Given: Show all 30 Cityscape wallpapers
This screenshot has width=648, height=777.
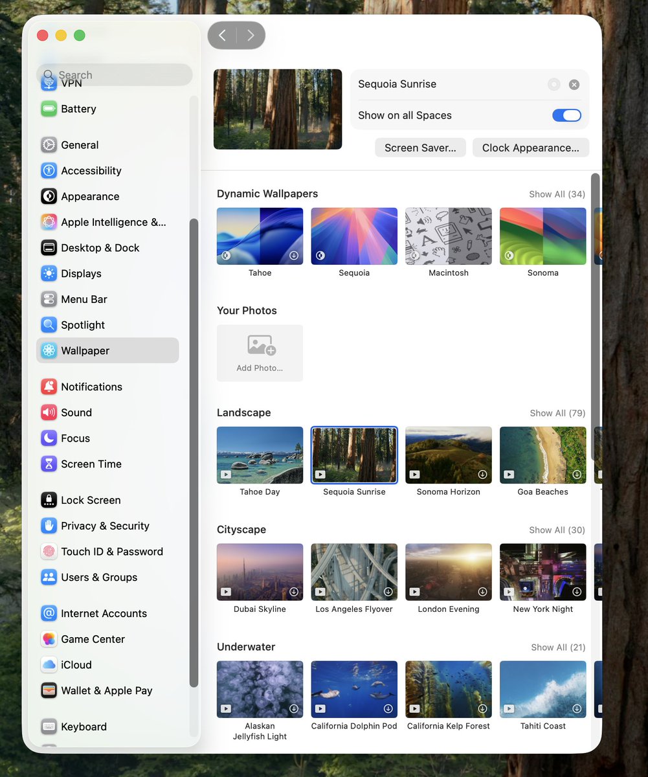Looking at the screenshot, I should click(x=557, y=530).
